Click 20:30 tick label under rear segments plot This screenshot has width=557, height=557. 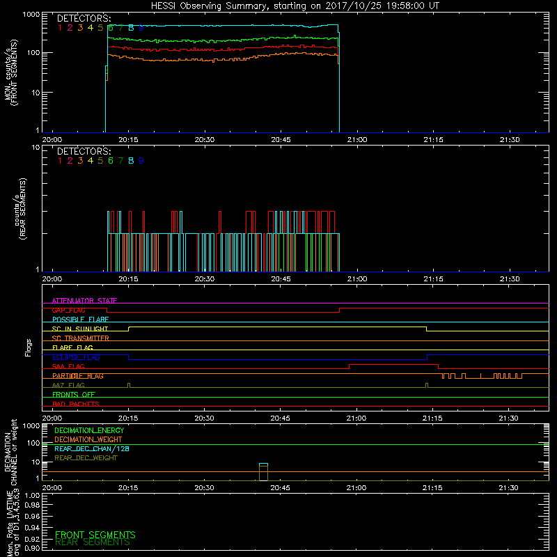pos(205,279)
